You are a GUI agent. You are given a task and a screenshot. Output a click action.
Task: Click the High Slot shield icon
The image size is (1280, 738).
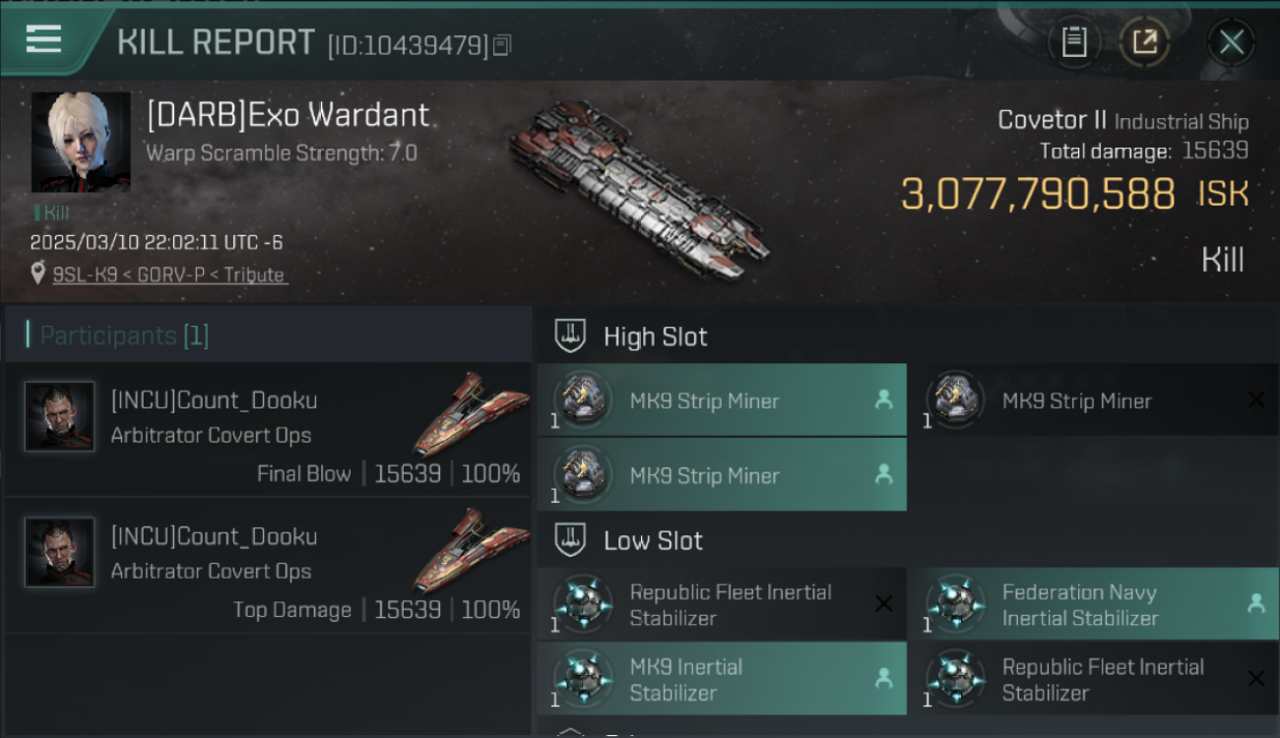point(571,337)
